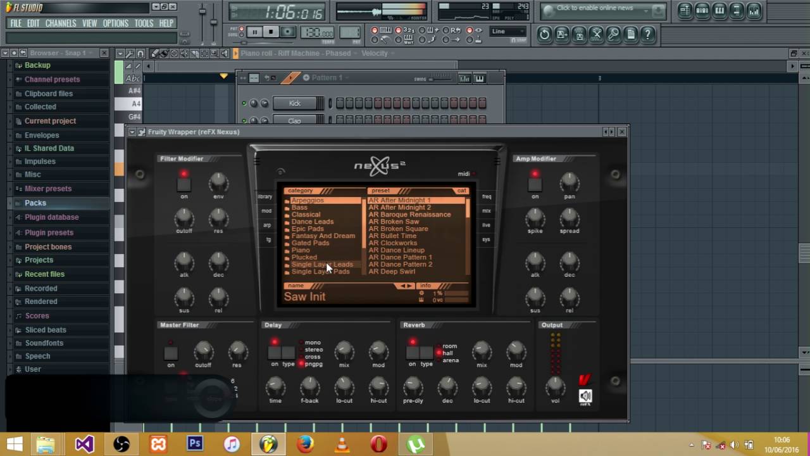The width and height of the screenshot is (810, 456).
Task: Open the Line snap dropdown
Action: pyautogui.click(x=508, y=31)
